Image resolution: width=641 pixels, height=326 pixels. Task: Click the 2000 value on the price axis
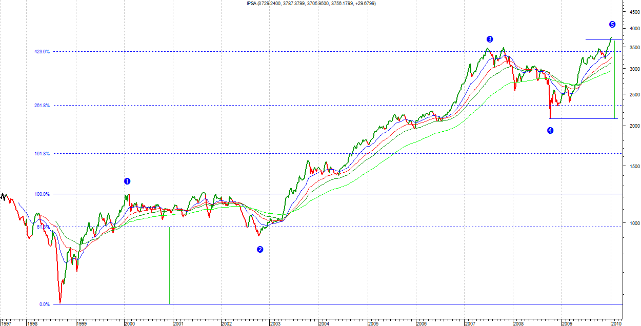pos(634,126)
